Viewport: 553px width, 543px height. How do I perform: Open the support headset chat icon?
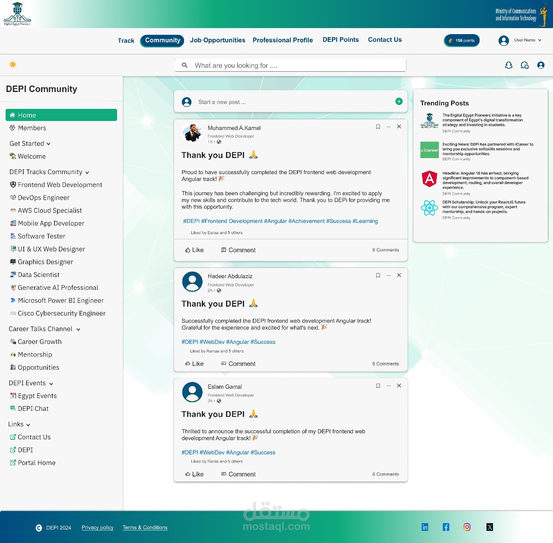tap(524, 65)
